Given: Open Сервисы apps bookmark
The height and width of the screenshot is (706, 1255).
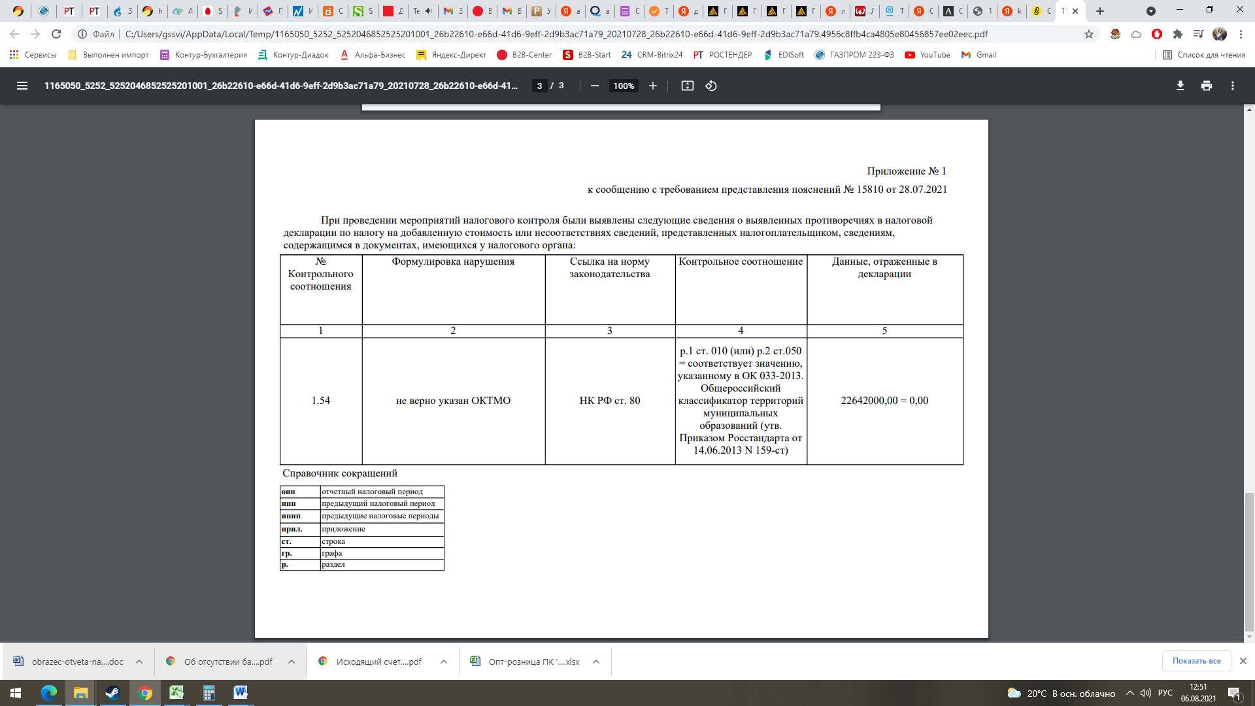Looking at the screenshot, I should pyautogui.click(x=33, y=55).
